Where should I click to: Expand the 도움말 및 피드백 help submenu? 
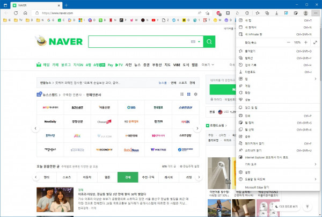click(277, 179)
